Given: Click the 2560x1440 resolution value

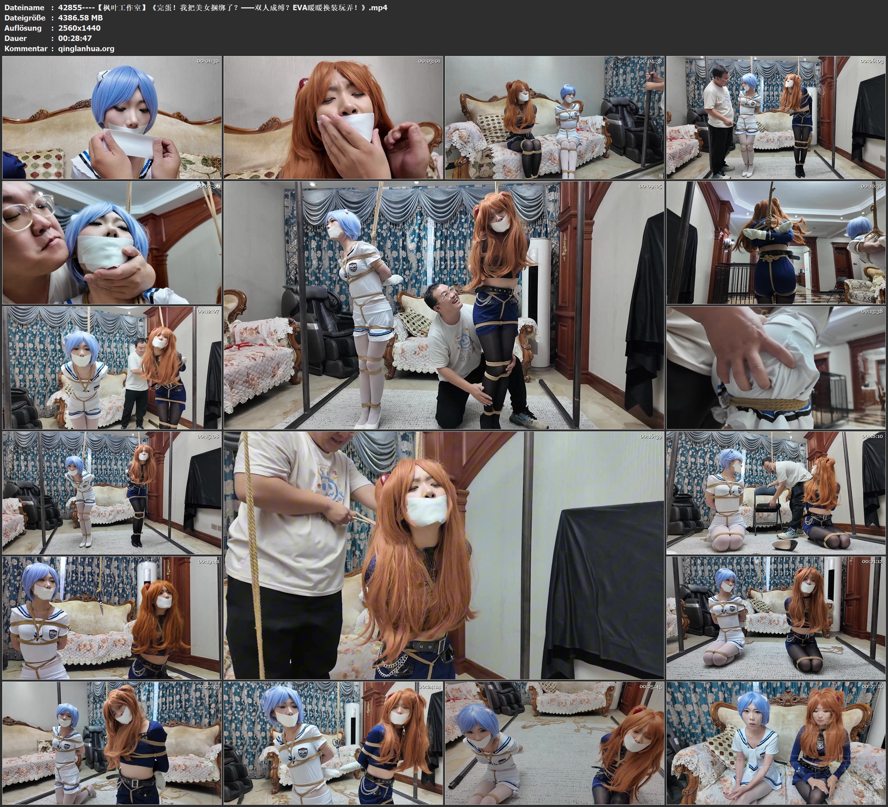Looking at the screenshot, I should click(x=79, y=28).
